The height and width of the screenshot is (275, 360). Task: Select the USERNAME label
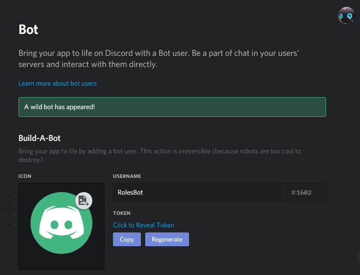click(x=127, y=176)
